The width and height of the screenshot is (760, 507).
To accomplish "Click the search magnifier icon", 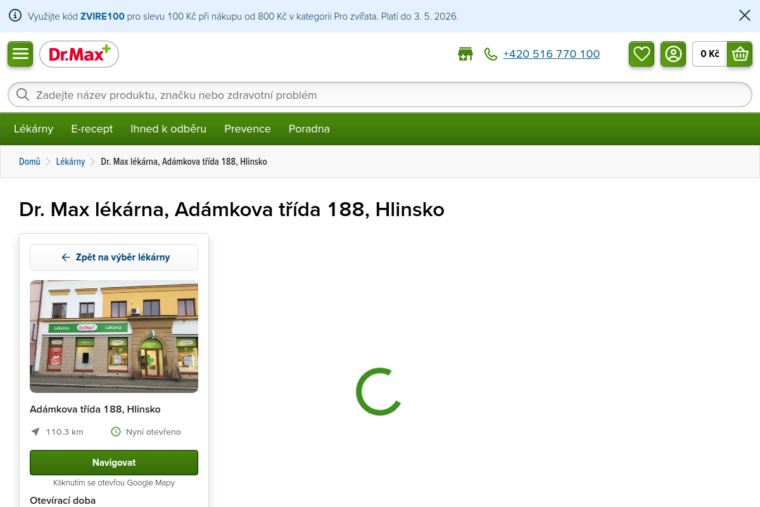I will point(23,95).
